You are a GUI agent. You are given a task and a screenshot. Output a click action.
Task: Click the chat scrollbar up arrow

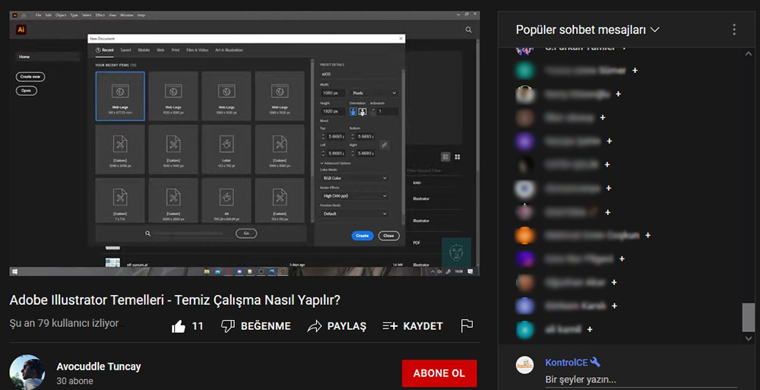pyautogui.click(x=749, y=53)
